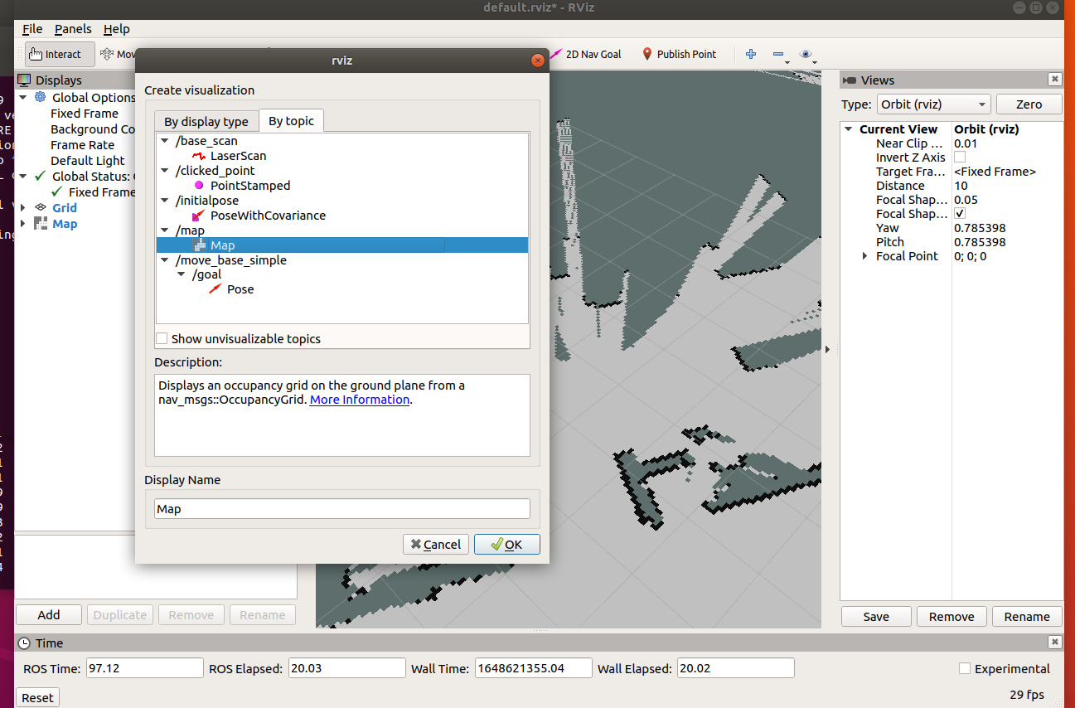
Task: Disable Focal Shape Fixed Size checkbox
Action: [x=959, y=213]
